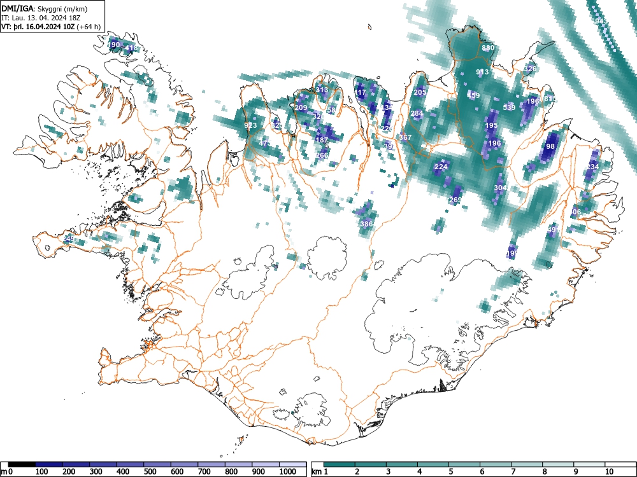Click the "VT: Þri. 16.04.2024 10Z (+64 h)" line
This screenshot has width=637, height=477.
click(x=51, y=27)
